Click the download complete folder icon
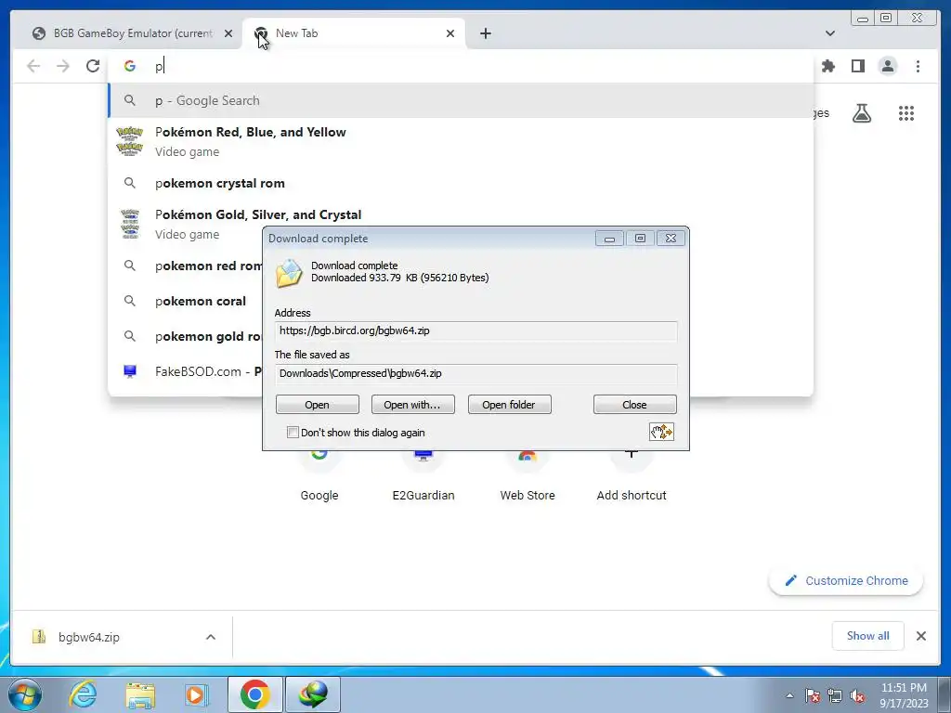Screen dimensions: 951x713 (290, 272)
